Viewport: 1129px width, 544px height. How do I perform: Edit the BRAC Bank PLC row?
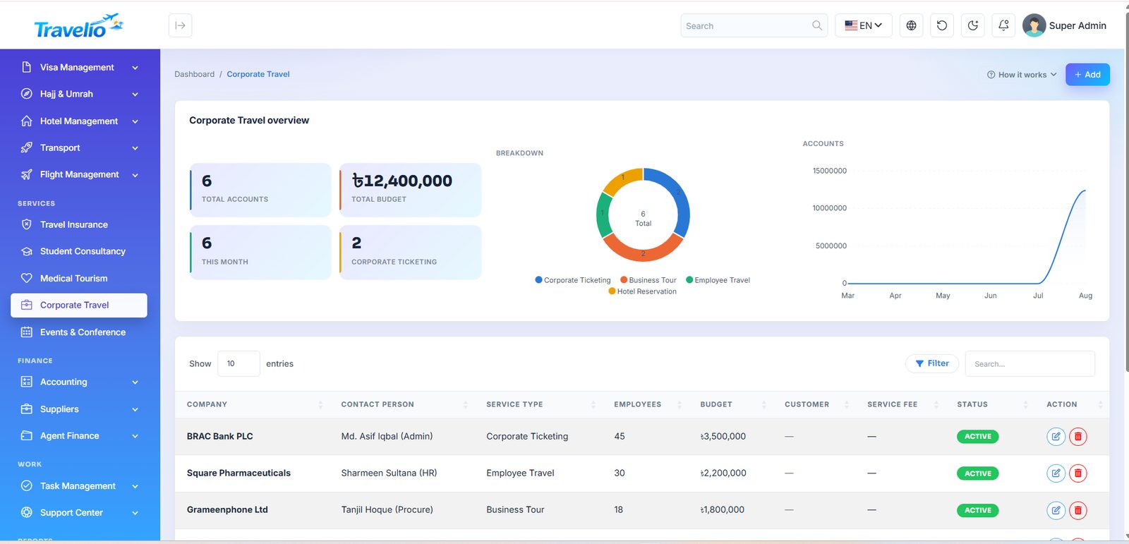[x=1056, y=436]
